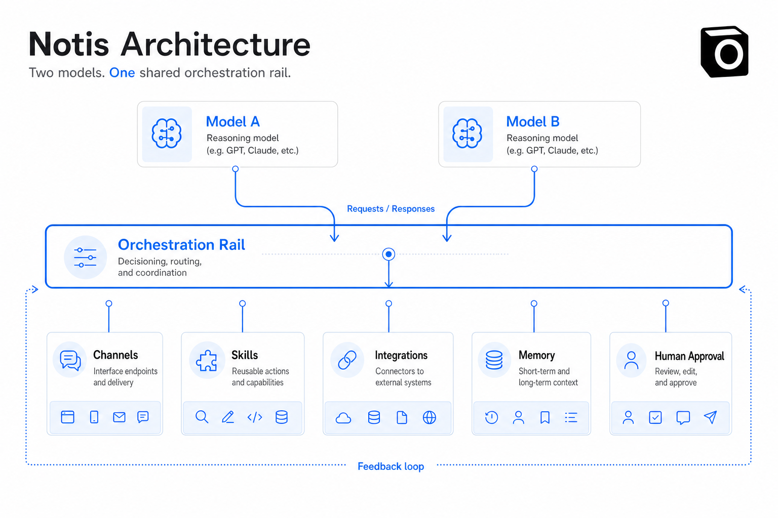778x518 pixels.
Task: Select the message bubble icon under Channels
Action: [143, 417]
